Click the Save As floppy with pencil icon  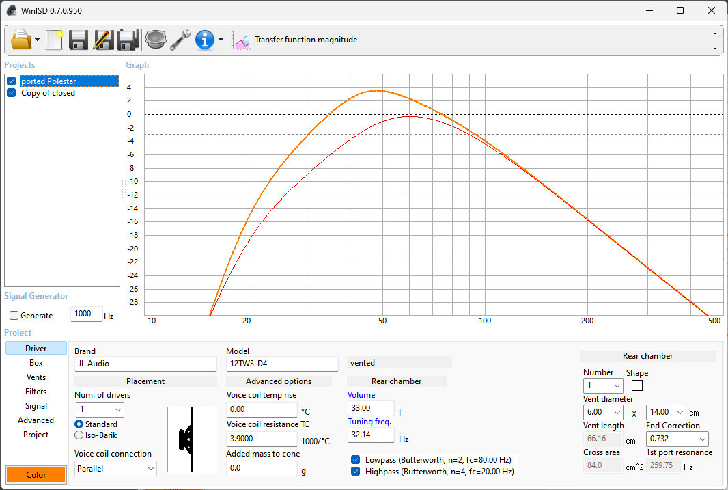[103, 40]
